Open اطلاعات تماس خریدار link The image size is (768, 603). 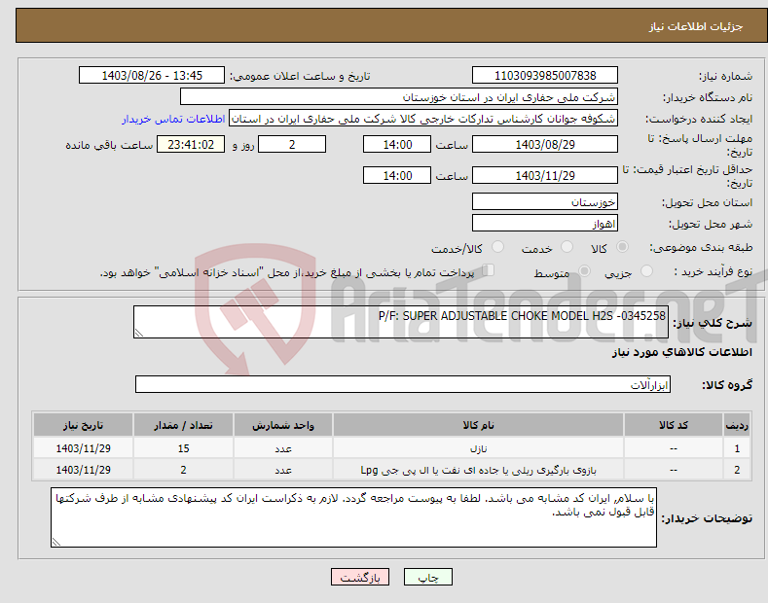pyautogui.click(x=173, y=119)
